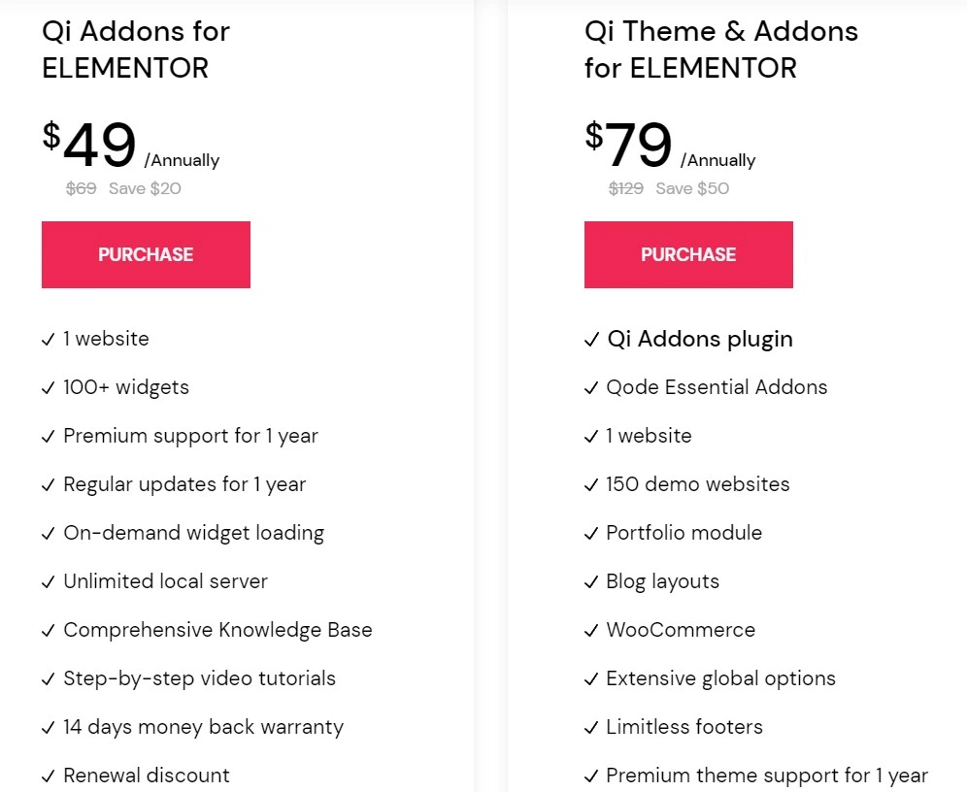Click checkmark next to 'Step-by-step video tutorials'

[x=49, y=679]
